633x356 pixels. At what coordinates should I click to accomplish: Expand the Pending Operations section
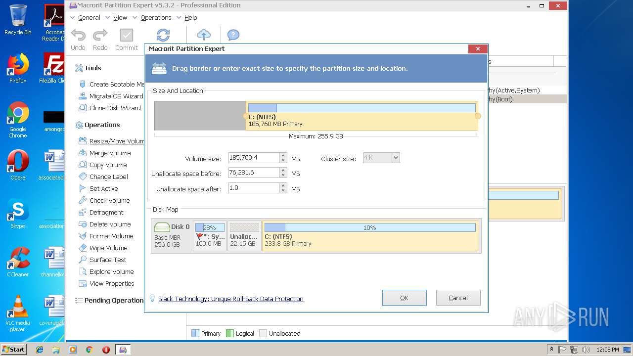pyautogui.click(x=109, y=301)
